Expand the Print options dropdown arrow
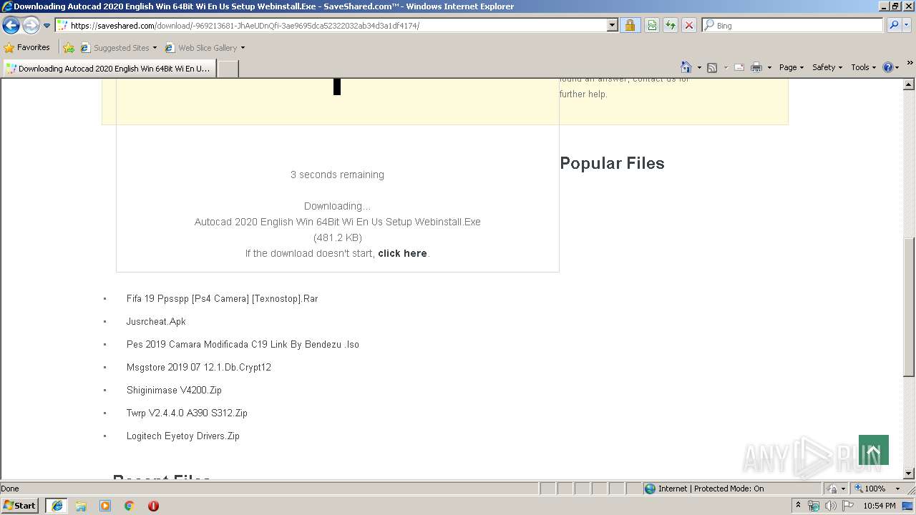The width and height of the screenshot is (916, 515). tap(769, 67)
